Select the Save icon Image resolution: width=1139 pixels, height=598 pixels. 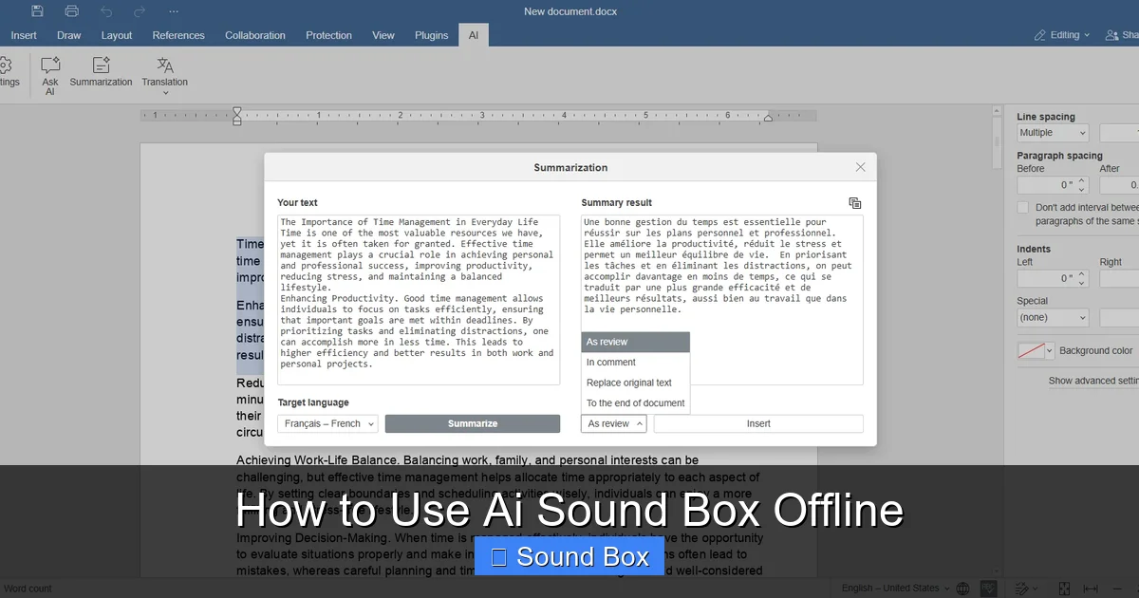(36, 10)
